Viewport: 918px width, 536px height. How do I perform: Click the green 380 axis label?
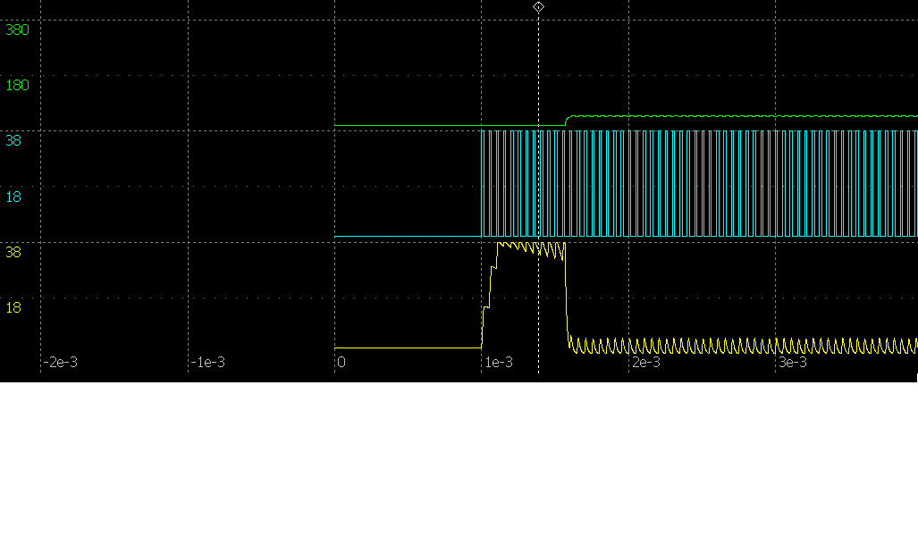[17, 29]
